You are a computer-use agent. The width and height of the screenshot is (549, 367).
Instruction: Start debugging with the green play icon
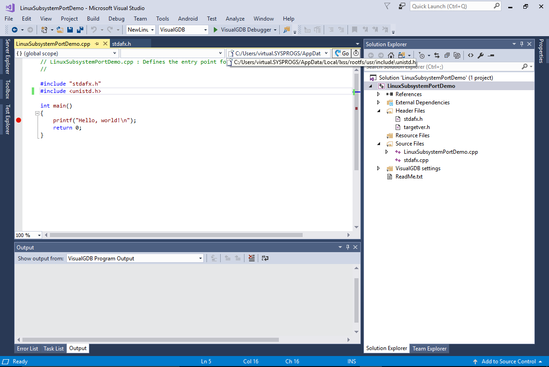pos(215,30)
